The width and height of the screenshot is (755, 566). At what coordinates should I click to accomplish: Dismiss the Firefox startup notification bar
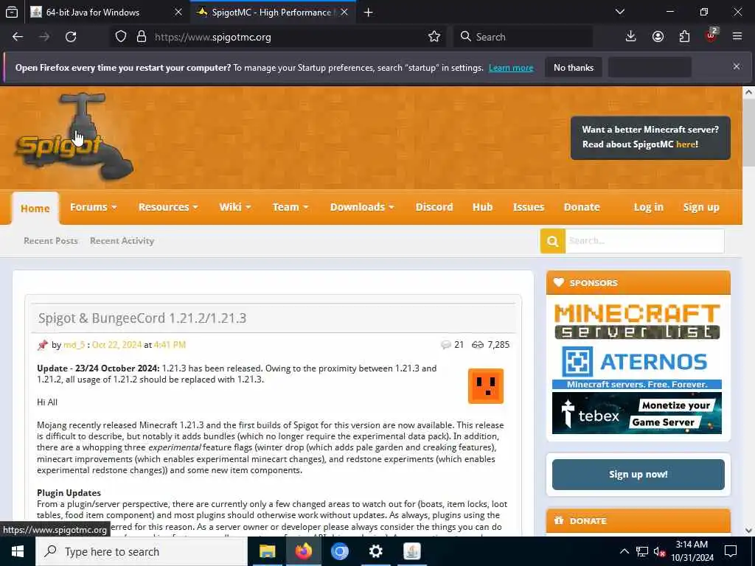pyautogui.click(x=737, y=66)
